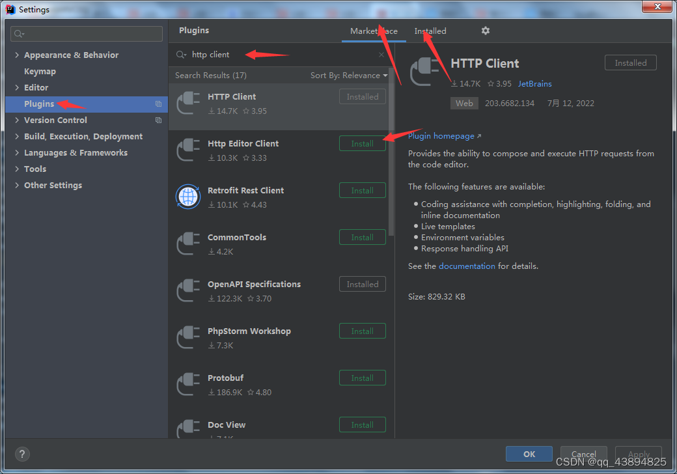Click the Http Editor Client plugin icon

pos(189,150)
